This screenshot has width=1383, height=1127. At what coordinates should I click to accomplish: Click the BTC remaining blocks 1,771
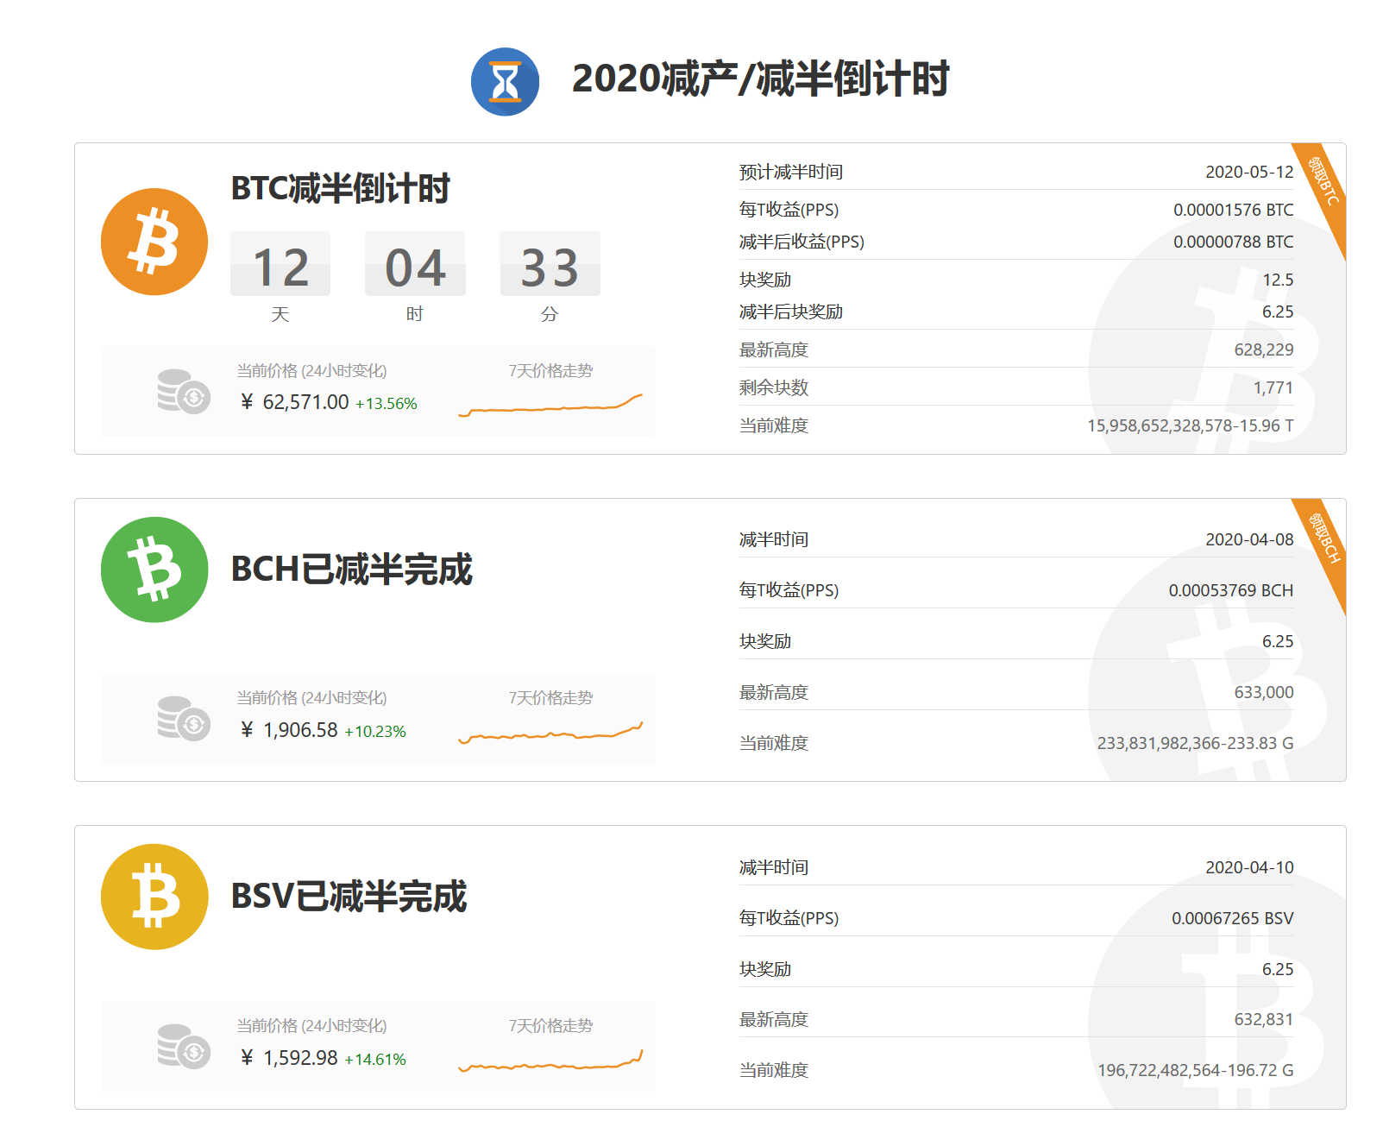point(1273,387)
